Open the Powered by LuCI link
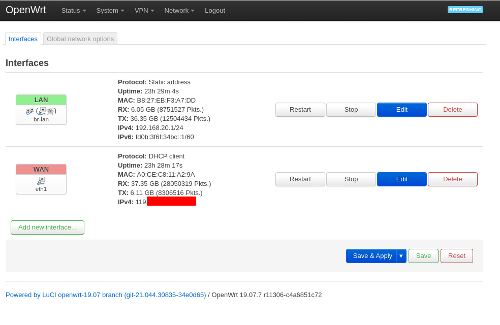 pos(106,295)
